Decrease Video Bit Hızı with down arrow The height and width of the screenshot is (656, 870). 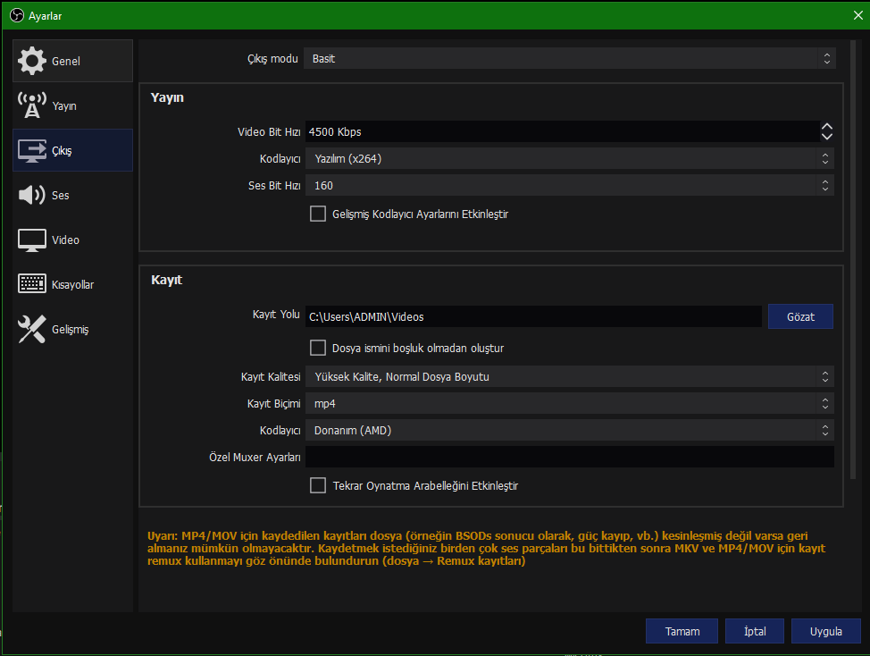click(827, 137)
